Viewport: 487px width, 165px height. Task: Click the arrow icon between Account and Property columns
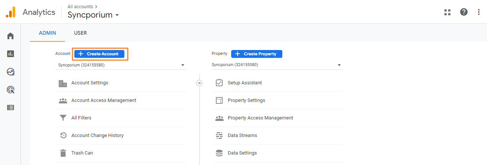(199, 83)
